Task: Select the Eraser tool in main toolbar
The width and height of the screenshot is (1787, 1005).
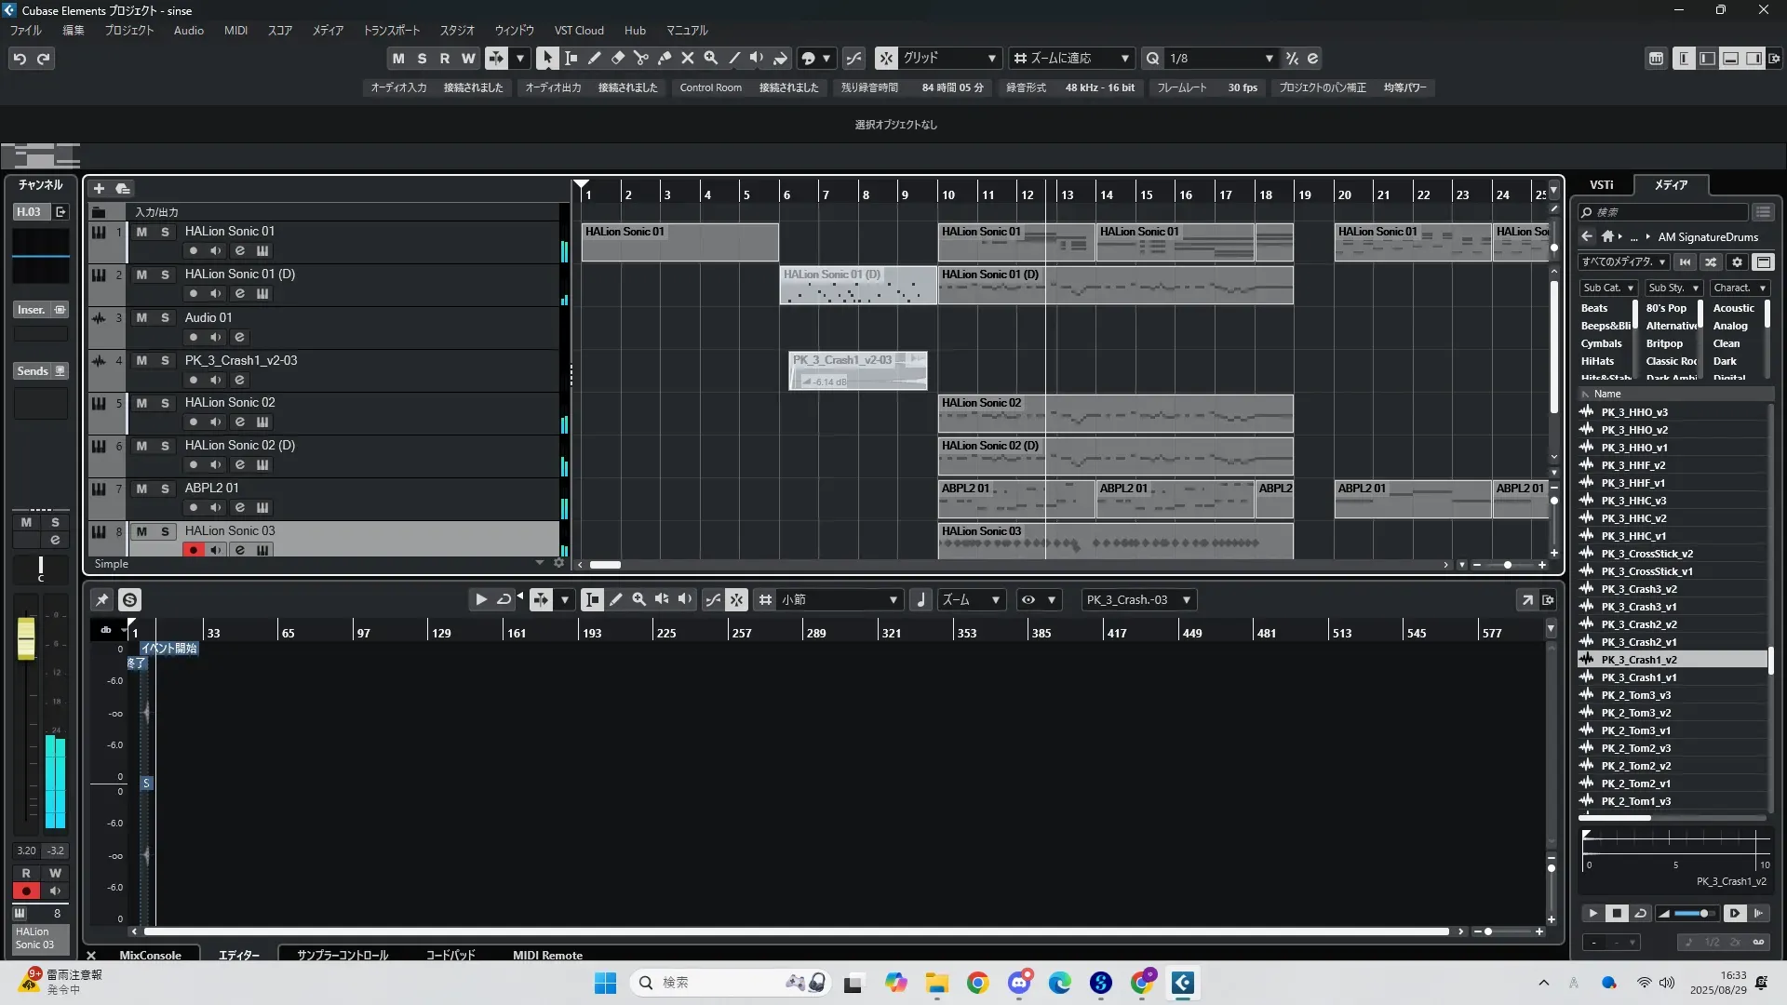Action: click(x=617, y=58)
